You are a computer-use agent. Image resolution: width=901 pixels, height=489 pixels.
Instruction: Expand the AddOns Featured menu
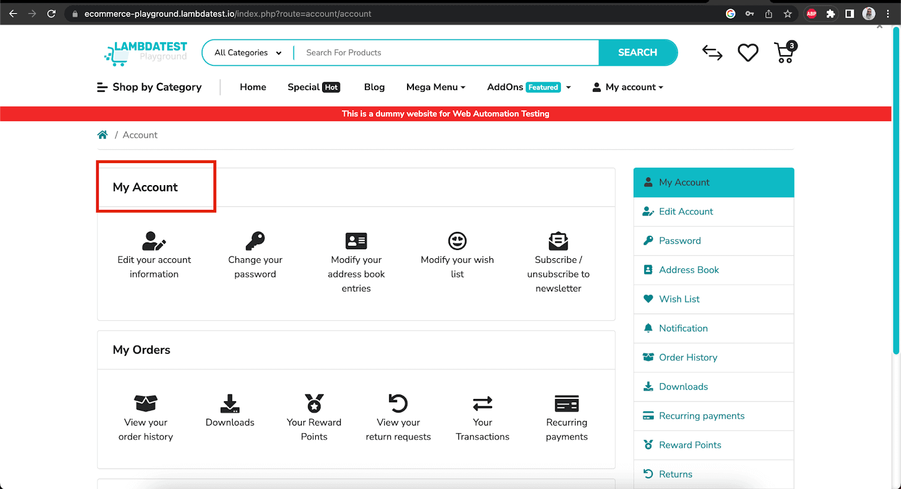pyautogui.click(x=529, y=87)
